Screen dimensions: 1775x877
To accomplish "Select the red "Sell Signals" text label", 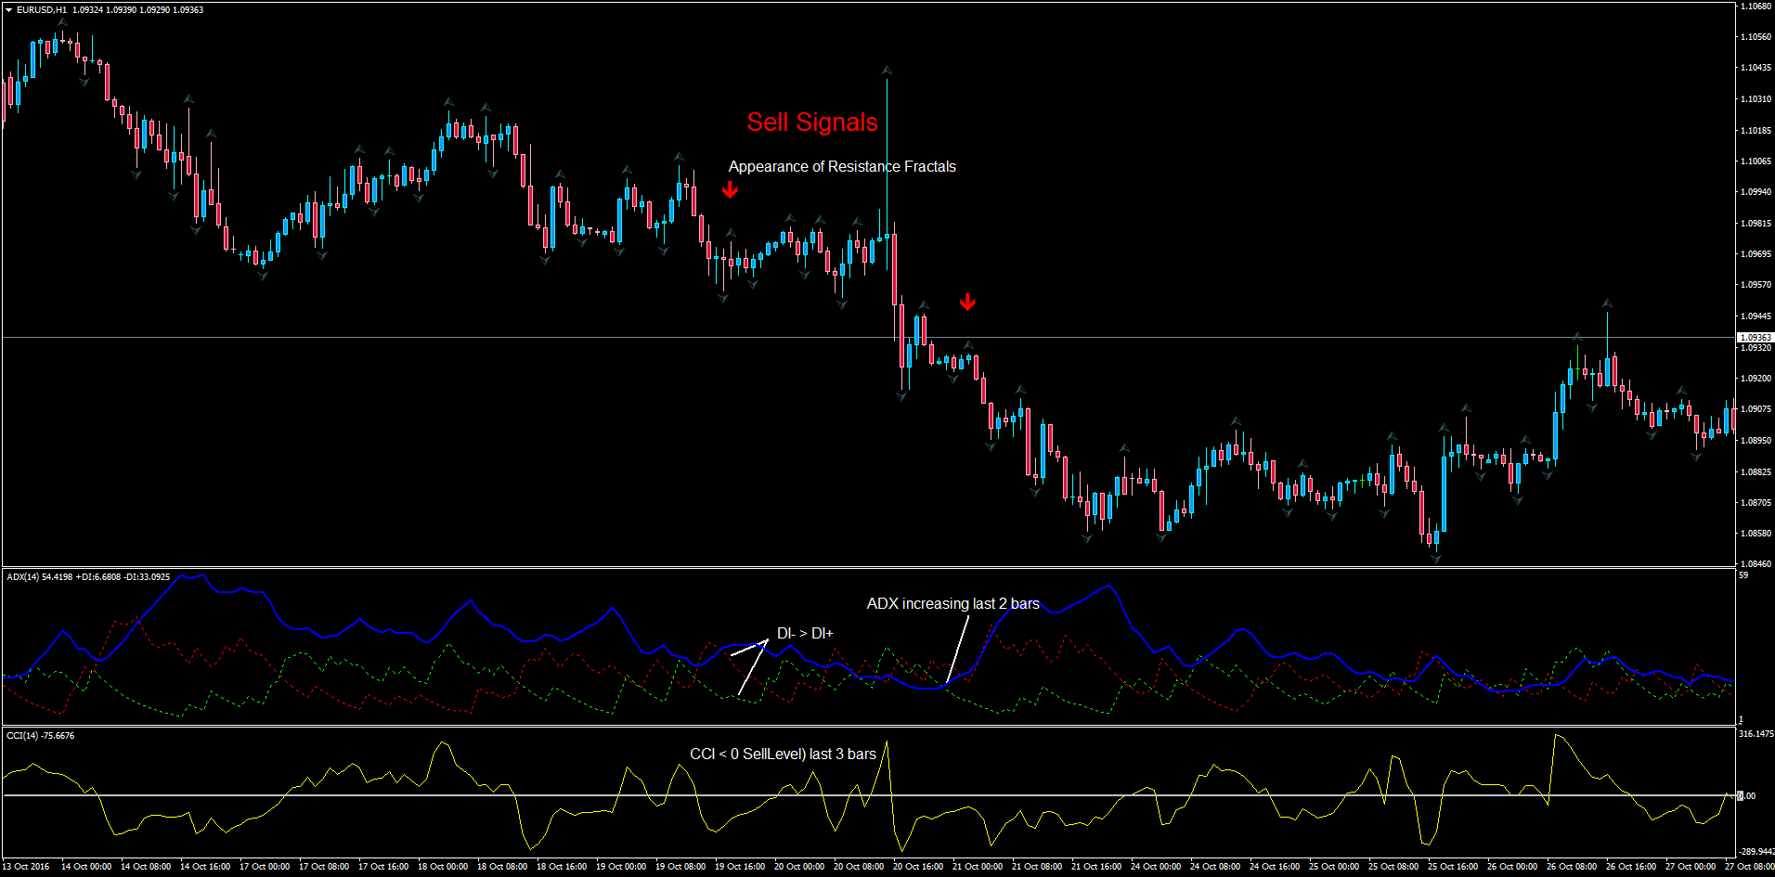I will tap(812, 123).
